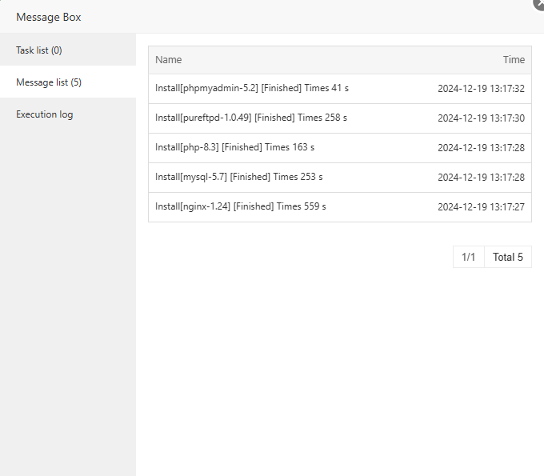Select the Message list (5) tab

49,82
